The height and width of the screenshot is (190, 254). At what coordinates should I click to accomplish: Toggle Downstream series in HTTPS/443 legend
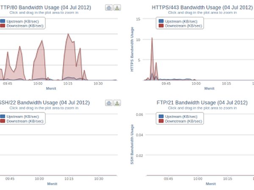(x=180, y=26)
